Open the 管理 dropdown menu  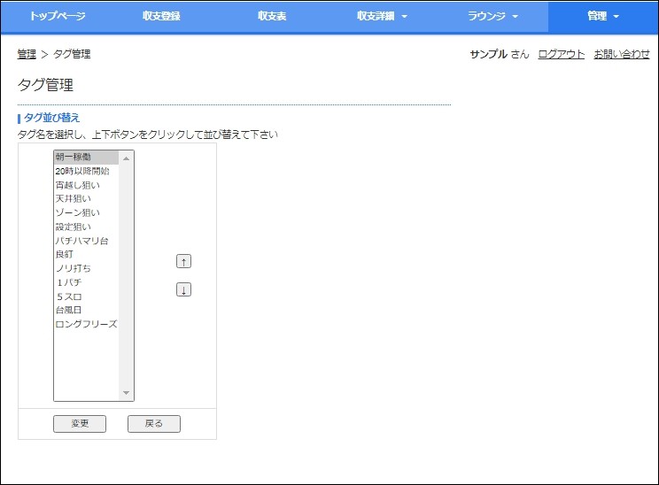[603, 17]
